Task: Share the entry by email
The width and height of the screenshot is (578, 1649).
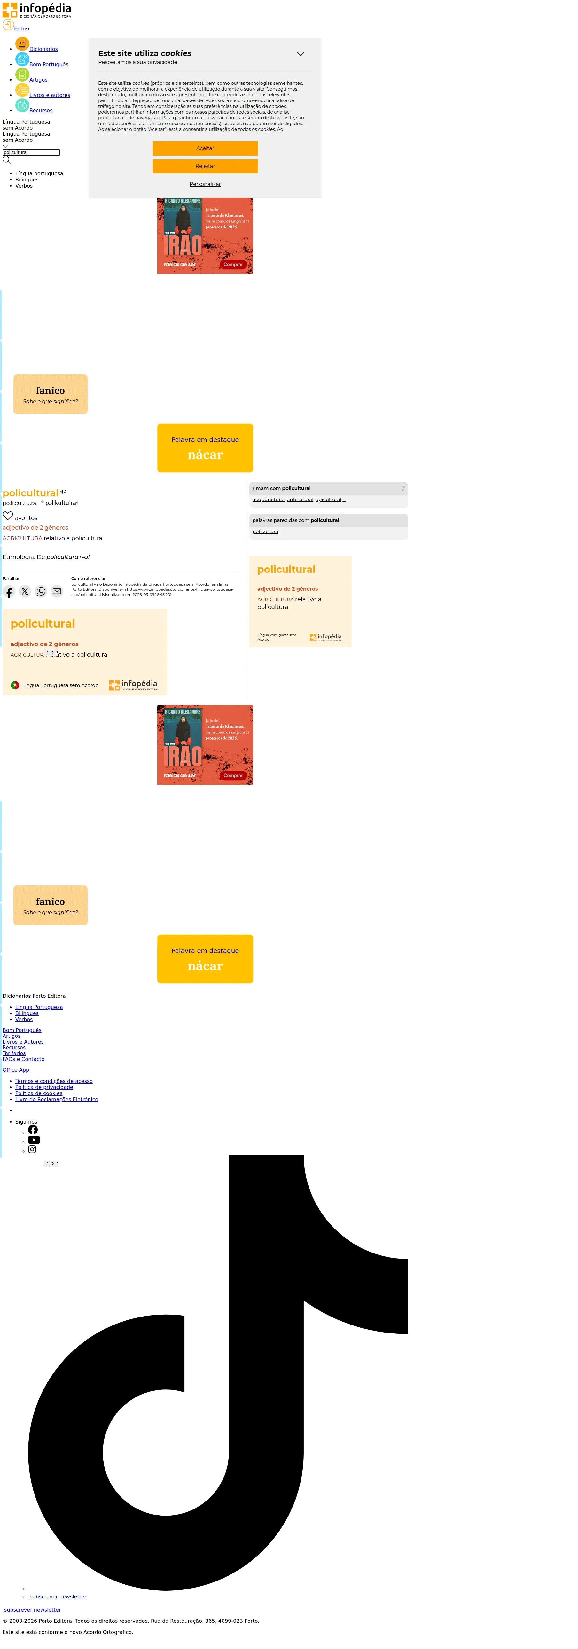Action: 57,591
